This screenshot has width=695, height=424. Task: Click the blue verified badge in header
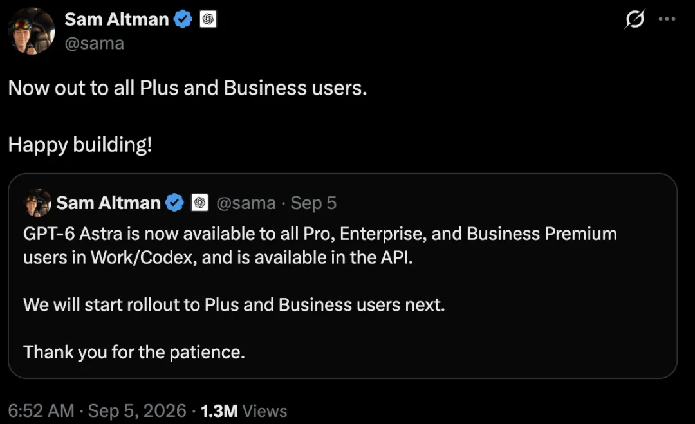(183, 19)
